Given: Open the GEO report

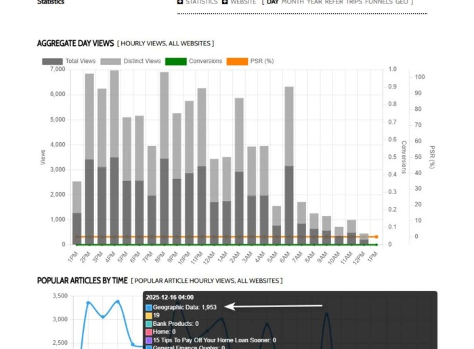Looking at the screenshot, I should pos(402,2).
